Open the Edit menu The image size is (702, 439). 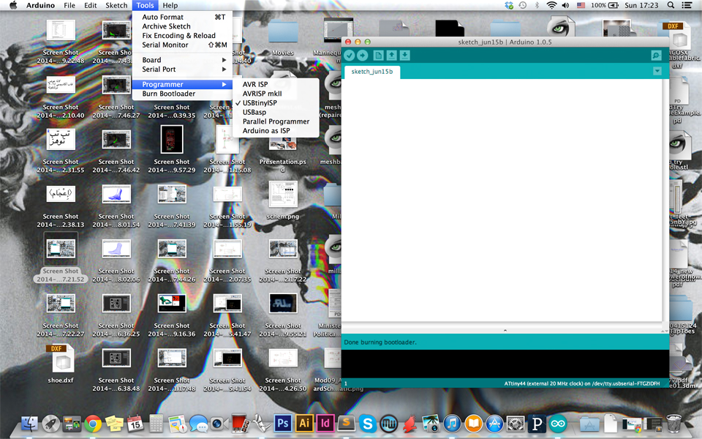pos(91,5)
